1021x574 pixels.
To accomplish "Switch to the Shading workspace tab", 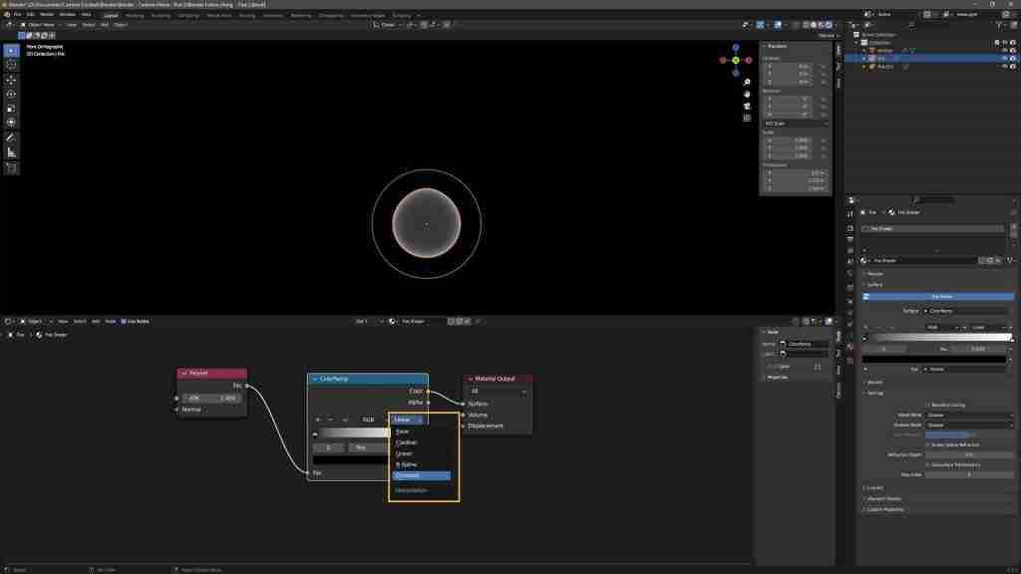I will pos(246,15).
